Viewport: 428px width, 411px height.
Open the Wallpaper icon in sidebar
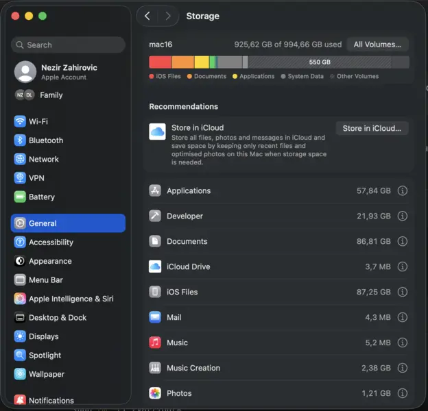[20, 374]
